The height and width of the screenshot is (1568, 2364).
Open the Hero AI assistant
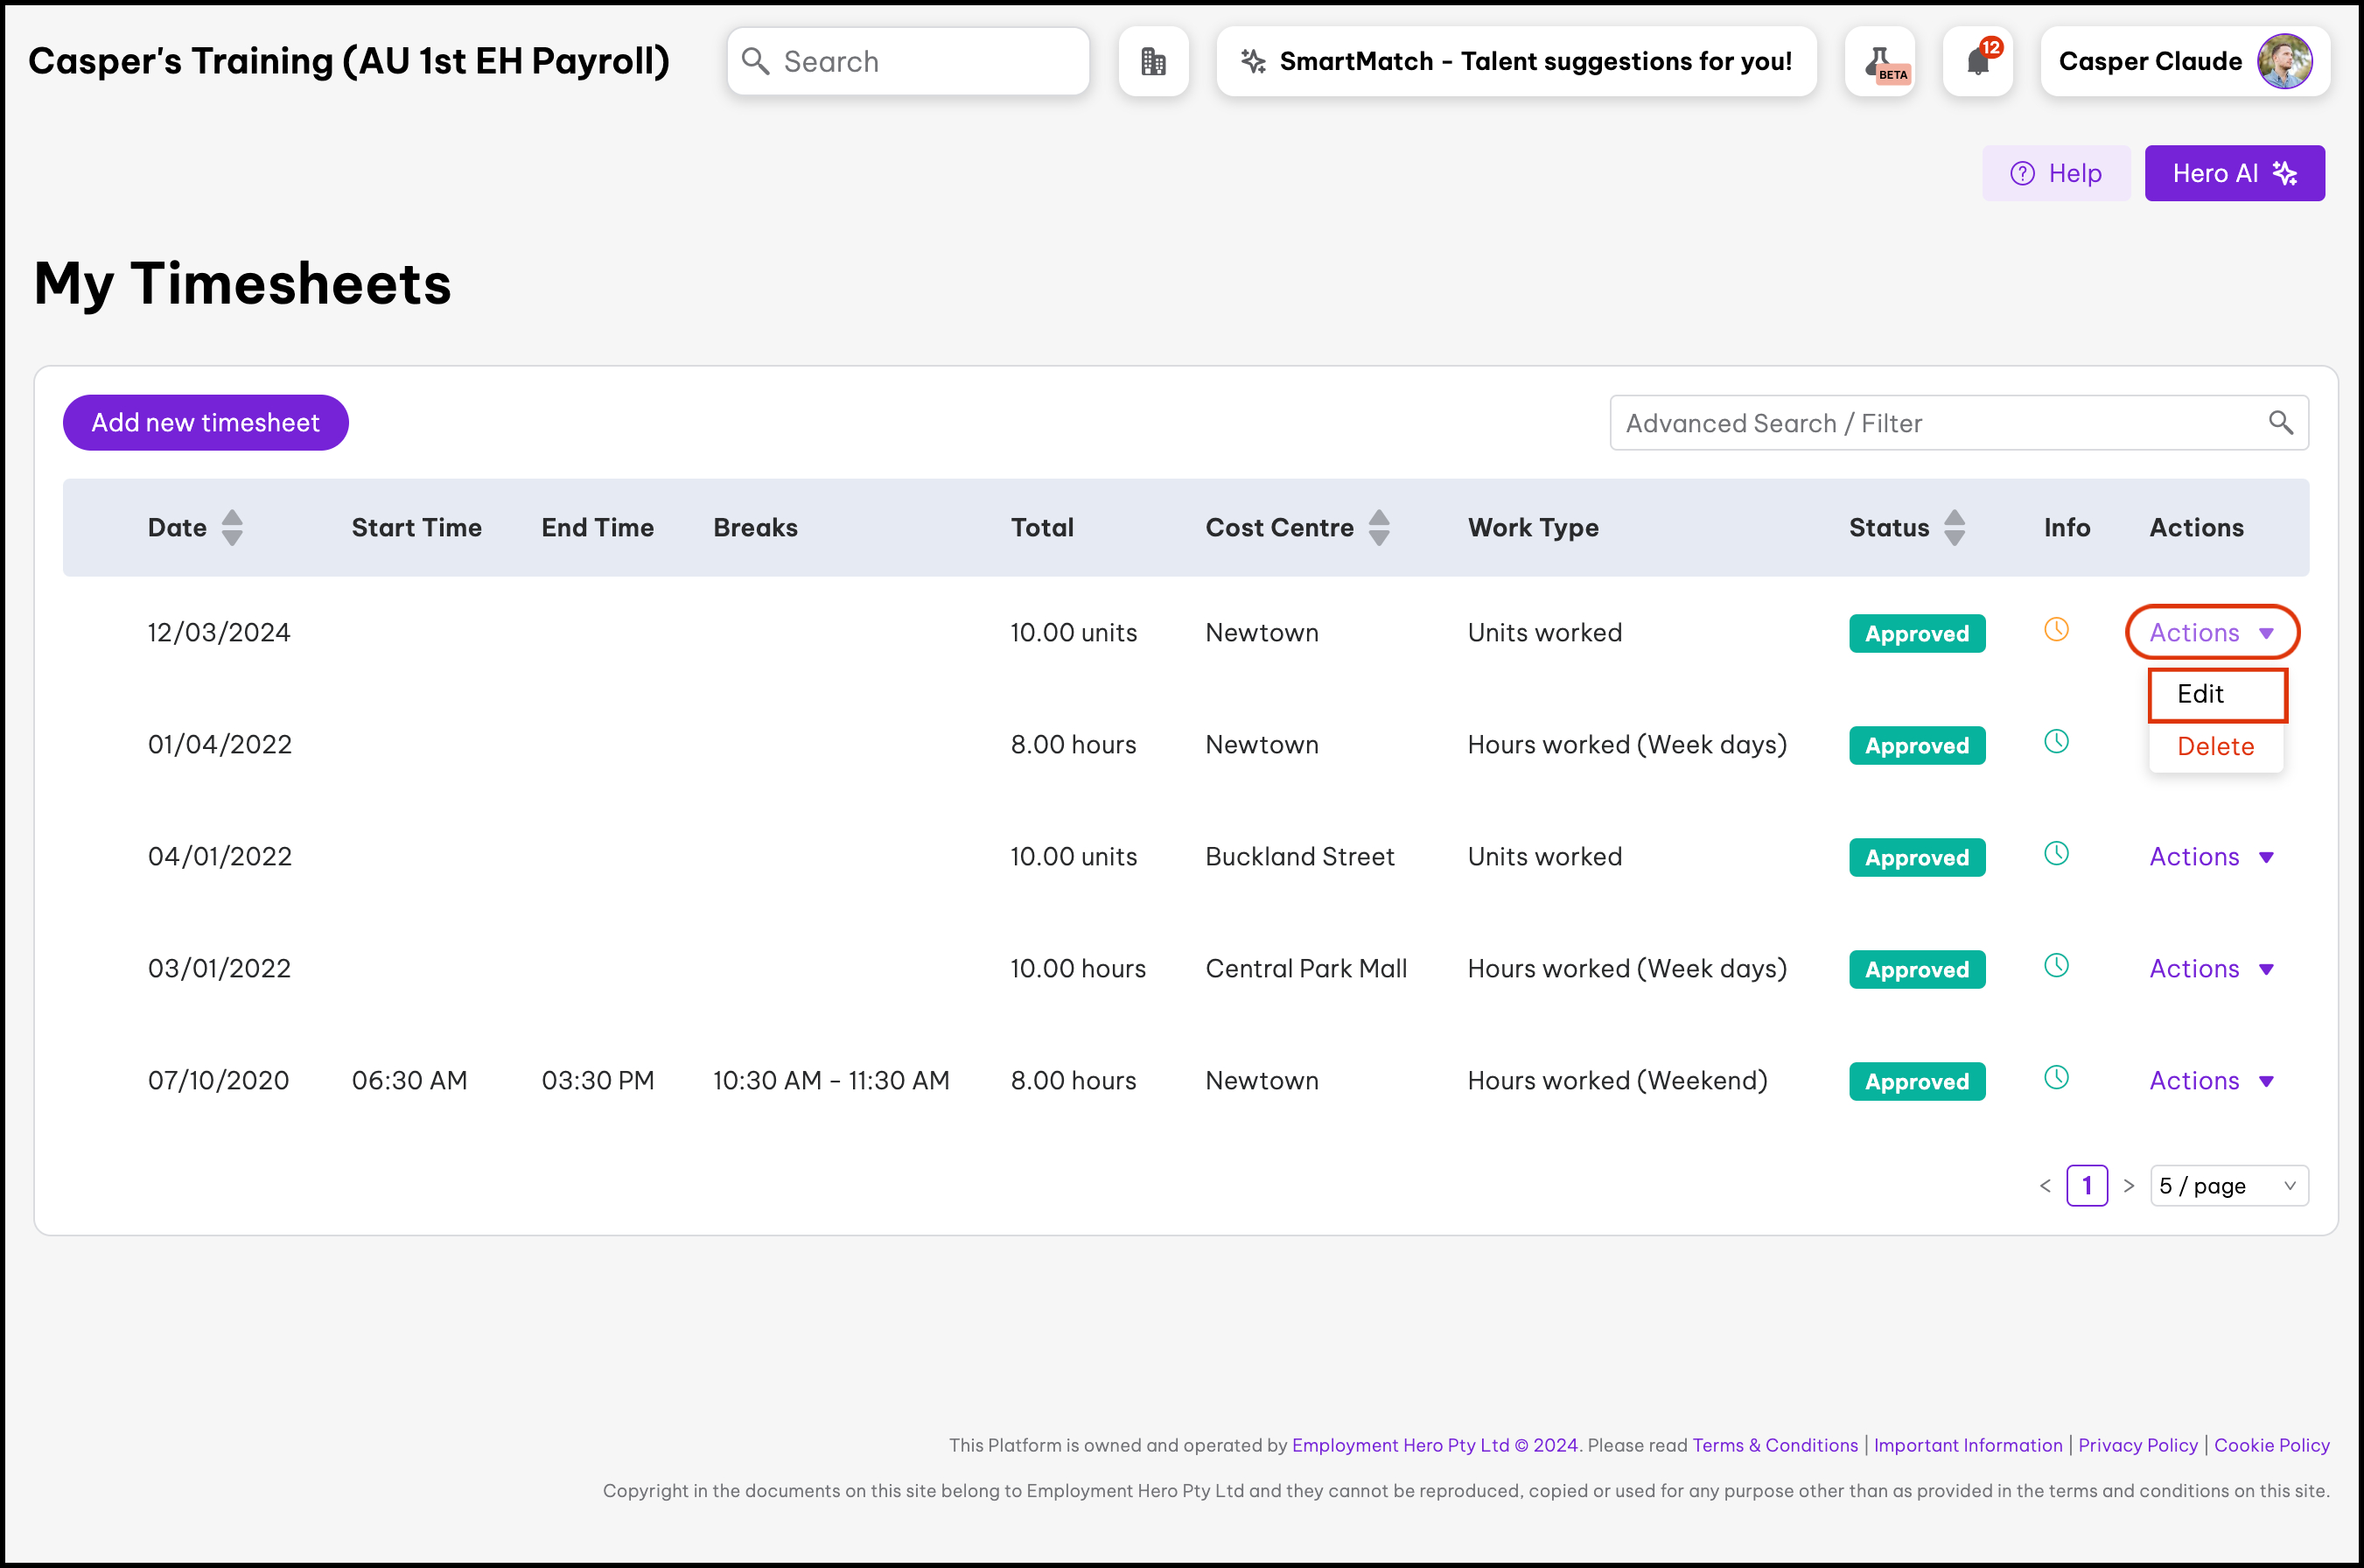[2234, 174]
